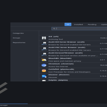
Task: Click the Ark archiving tool icon
Action: [x=44, y=38]
